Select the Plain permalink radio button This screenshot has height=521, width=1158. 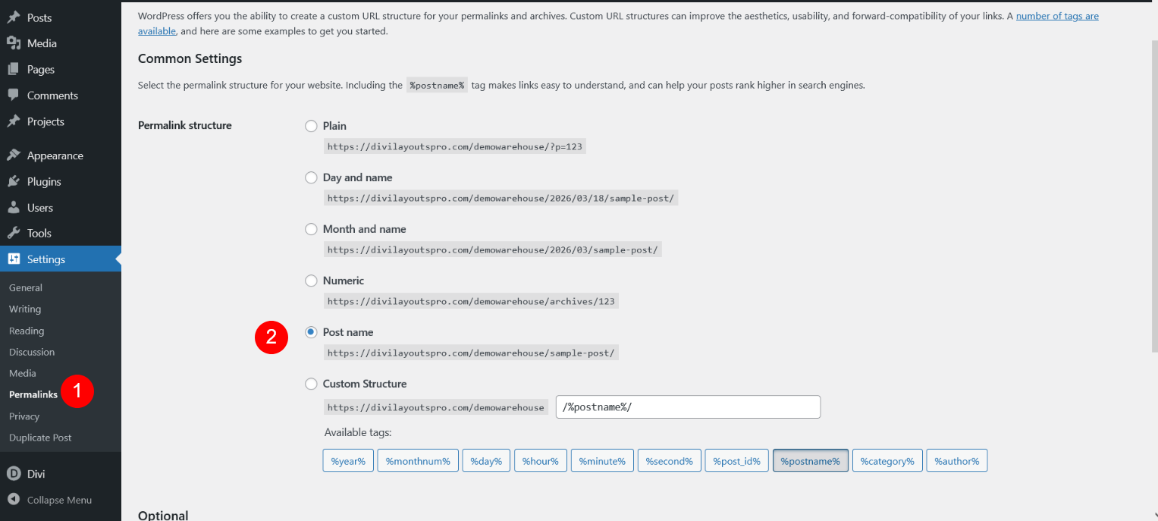pos(311,126)
